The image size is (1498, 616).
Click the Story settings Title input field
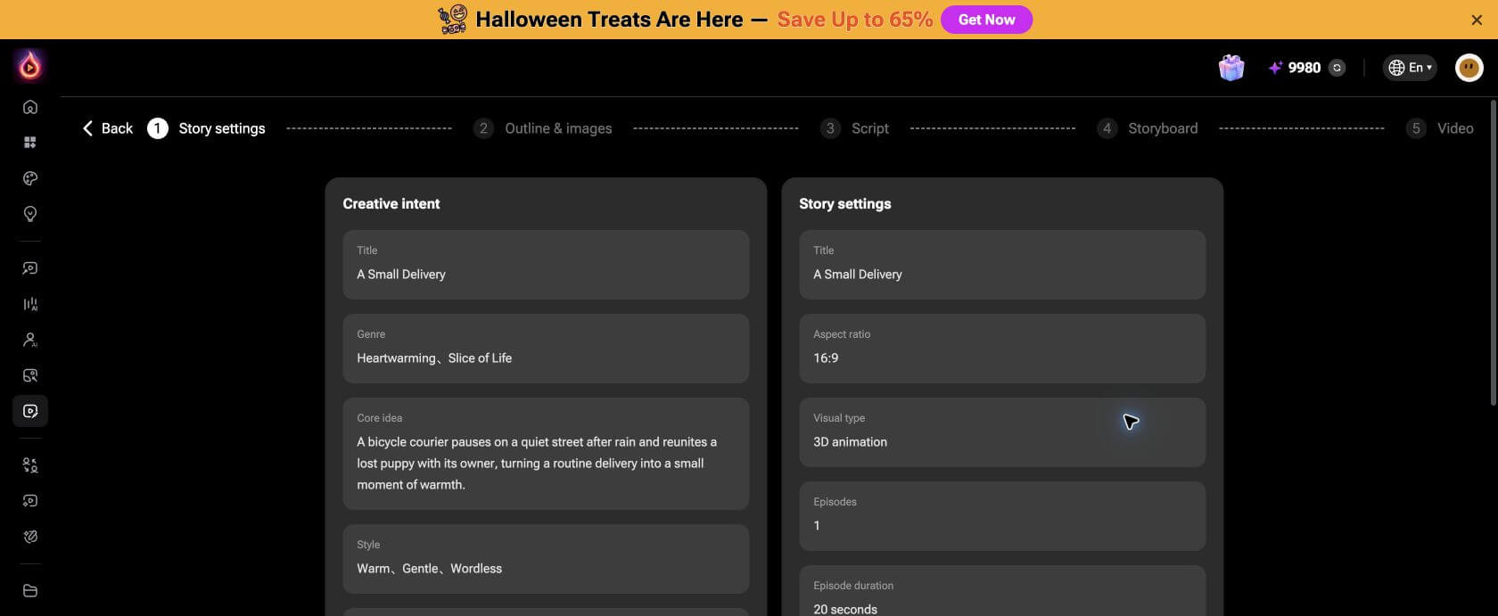tap(1002, 265)
